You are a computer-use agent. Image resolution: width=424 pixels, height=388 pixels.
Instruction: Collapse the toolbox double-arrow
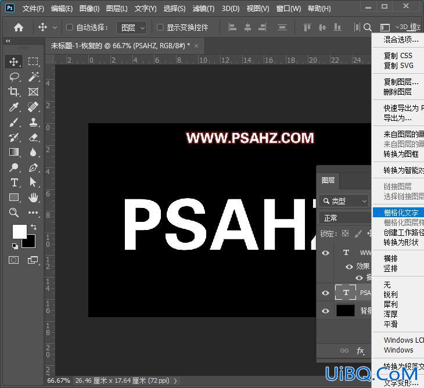point(8,41)
